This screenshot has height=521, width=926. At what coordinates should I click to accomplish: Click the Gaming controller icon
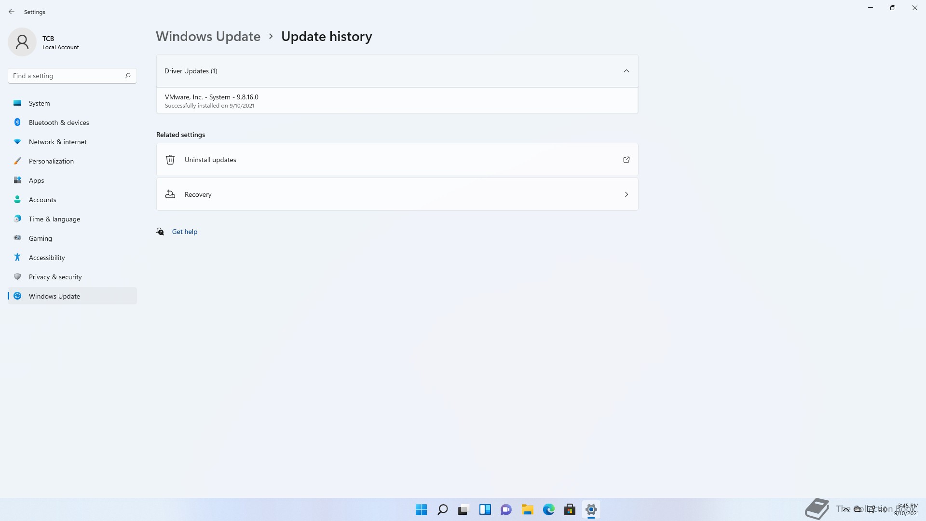click(x=17, y=238)
